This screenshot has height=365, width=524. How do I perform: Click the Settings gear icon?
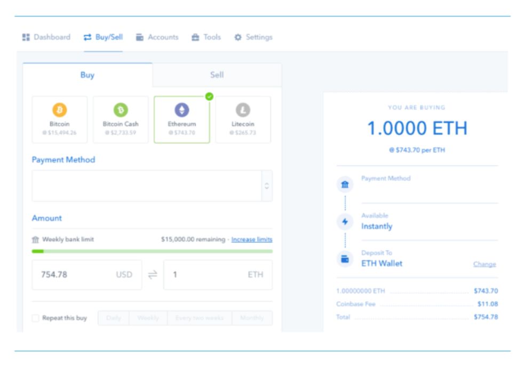click(x=237, y=37)
